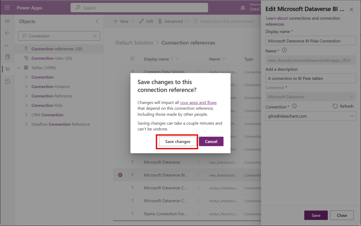This screenshot has width=361, height=226.
Task: Refresh the connection list
Action: [x=343, y=106]
